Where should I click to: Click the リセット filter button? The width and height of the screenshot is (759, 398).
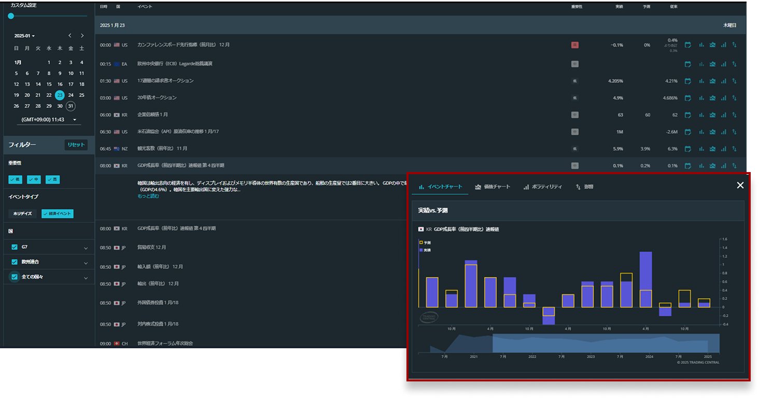[76, 145]
